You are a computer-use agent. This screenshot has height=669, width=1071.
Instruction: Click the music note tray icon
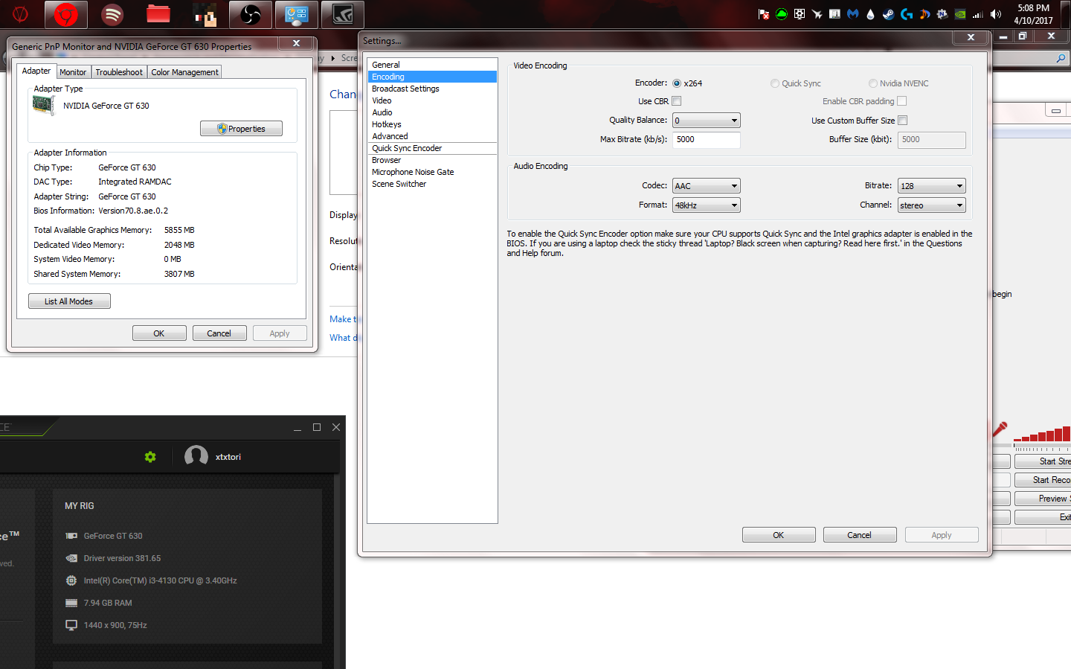click(x=924, y=14)
